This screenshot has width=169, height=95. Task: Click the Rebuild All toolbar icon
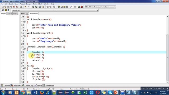tap(67, 7)
